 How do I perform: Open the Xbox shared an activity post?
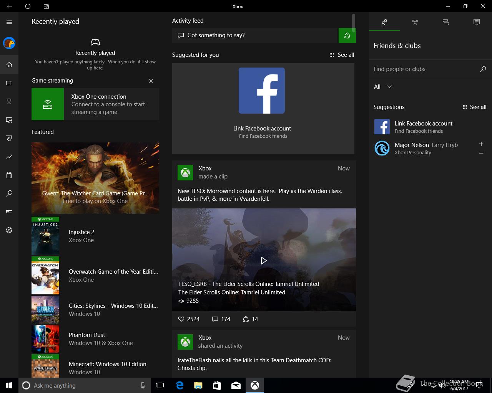pyautogui.click(x=264, y=353)
